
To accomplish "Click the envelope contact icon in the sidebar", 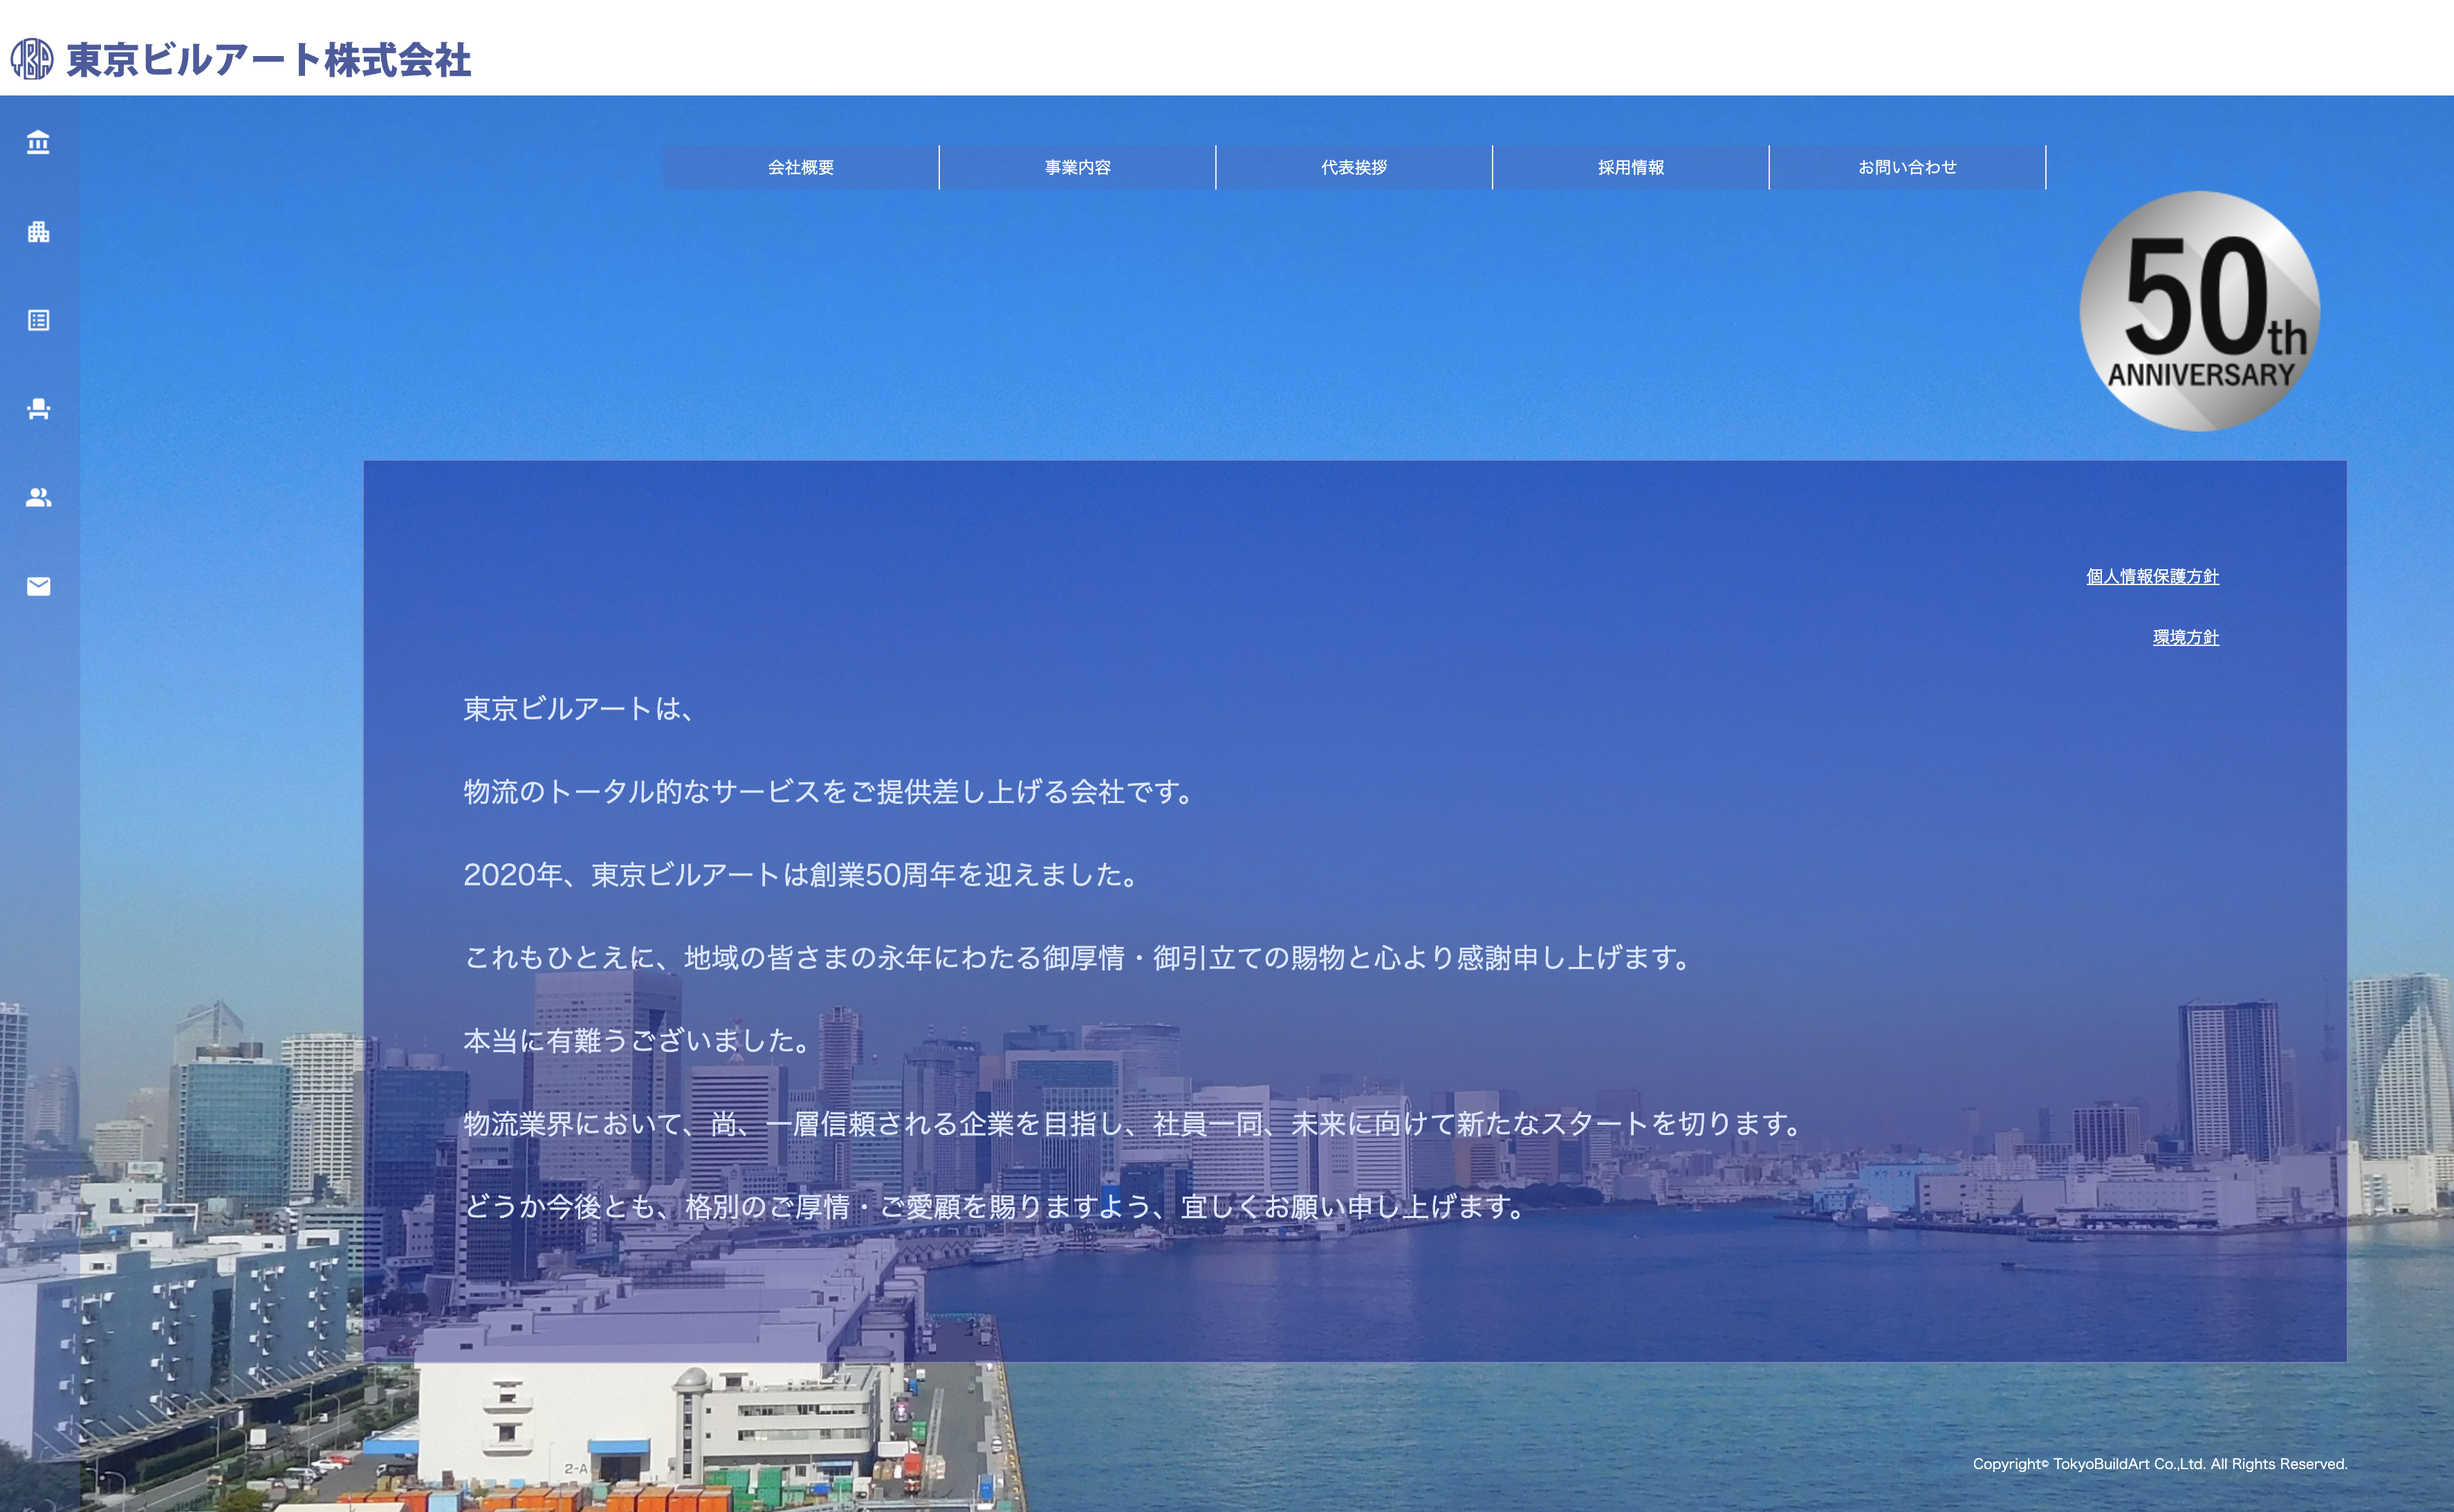I will [37, 586].
